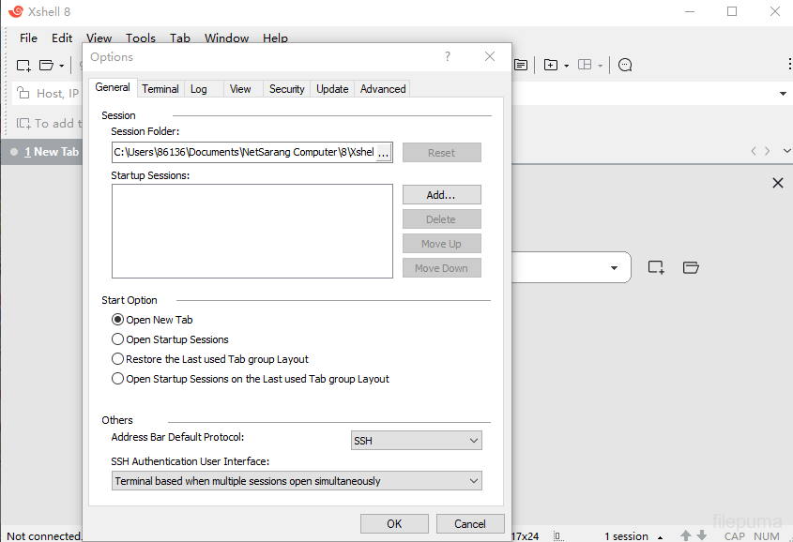Click the open folder icon beside the search box
Viewport: 793px width, 542px height.
tap(691, 267)
